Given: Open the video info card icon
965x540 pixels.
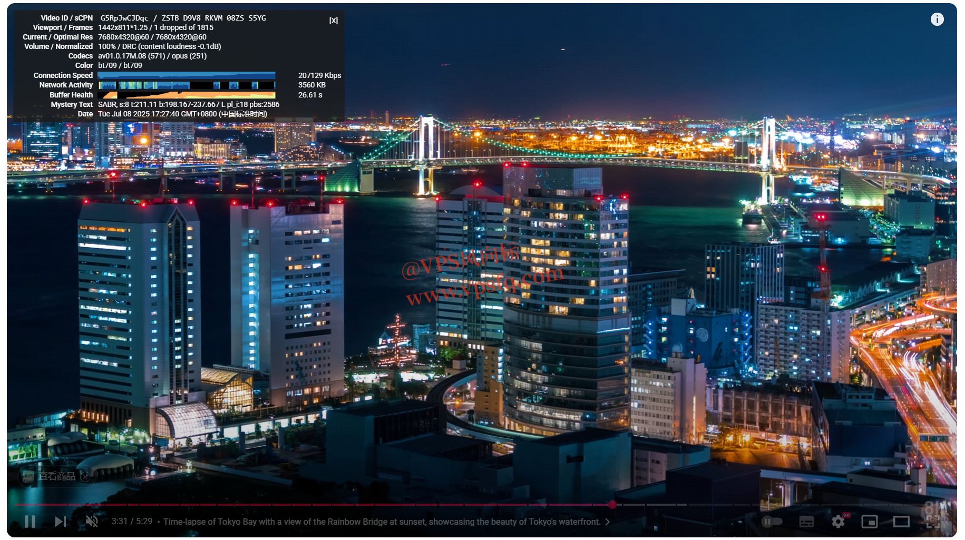Looking at the screenshot, I should 937,19.
